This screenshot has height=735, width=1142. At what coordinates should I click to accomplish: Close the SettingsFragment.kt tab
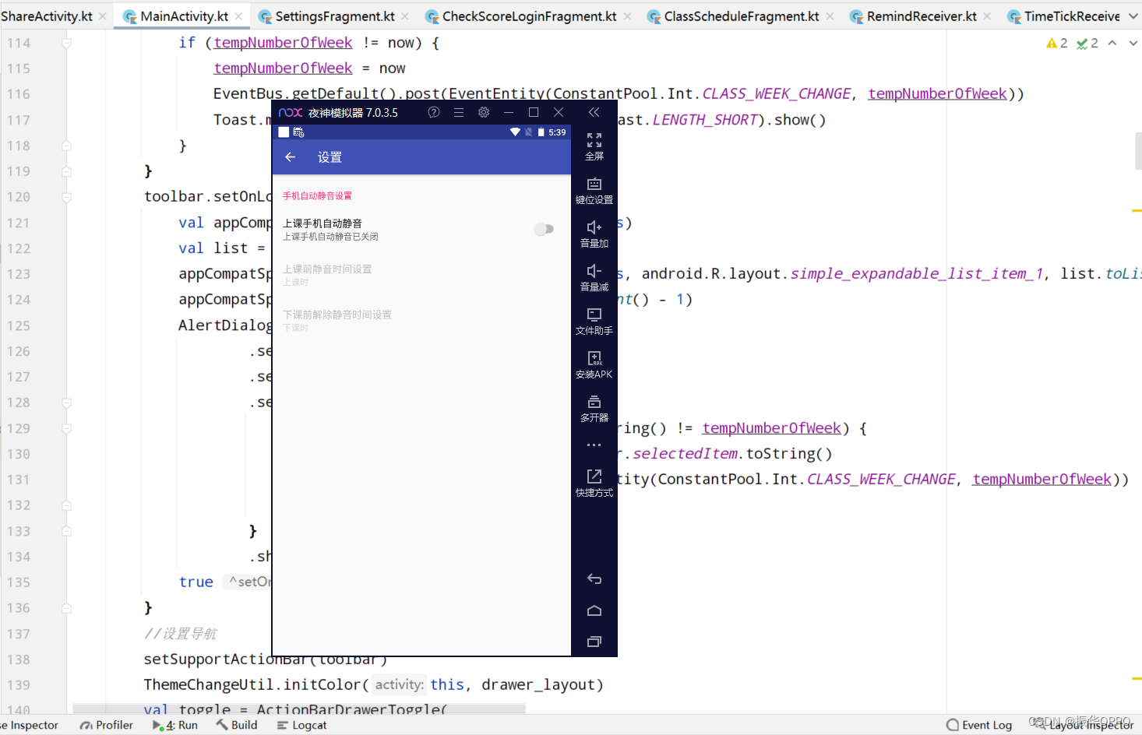405,16
